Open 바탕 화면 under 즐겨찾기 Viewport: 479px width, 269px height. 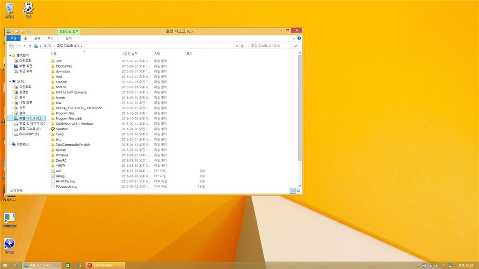(23, 66)
